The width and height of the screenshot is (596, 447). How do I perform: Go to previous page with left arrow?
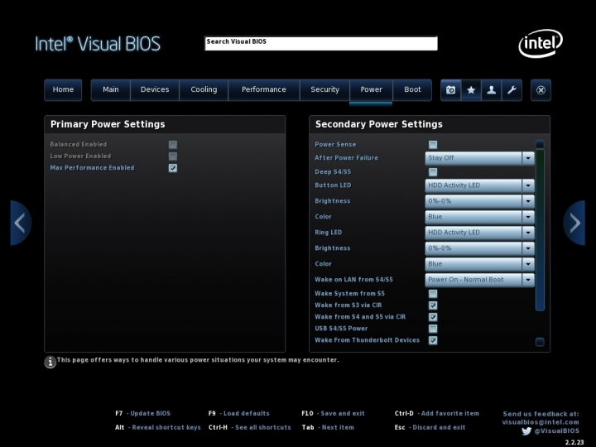coord(20,223)
